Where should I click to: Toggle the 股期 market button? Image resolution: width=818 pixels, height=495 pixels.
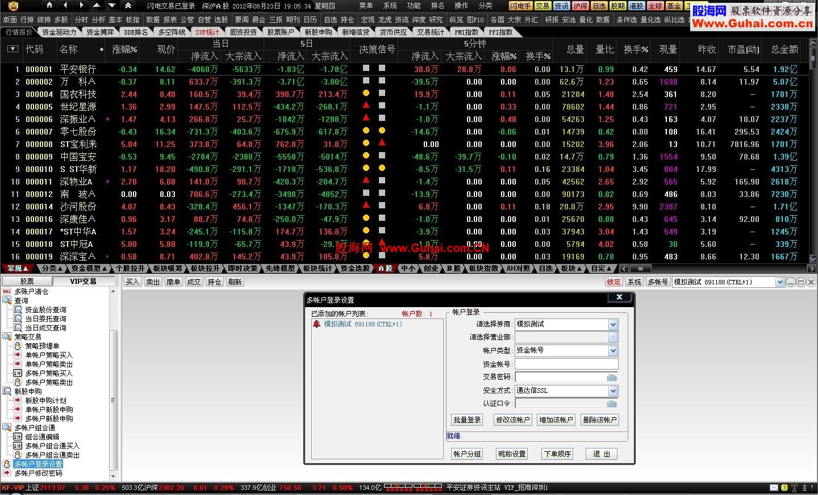617,6
